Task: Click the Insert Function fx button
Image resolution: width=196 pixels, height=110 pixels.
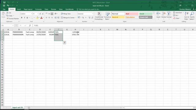Action: (30, 25)
